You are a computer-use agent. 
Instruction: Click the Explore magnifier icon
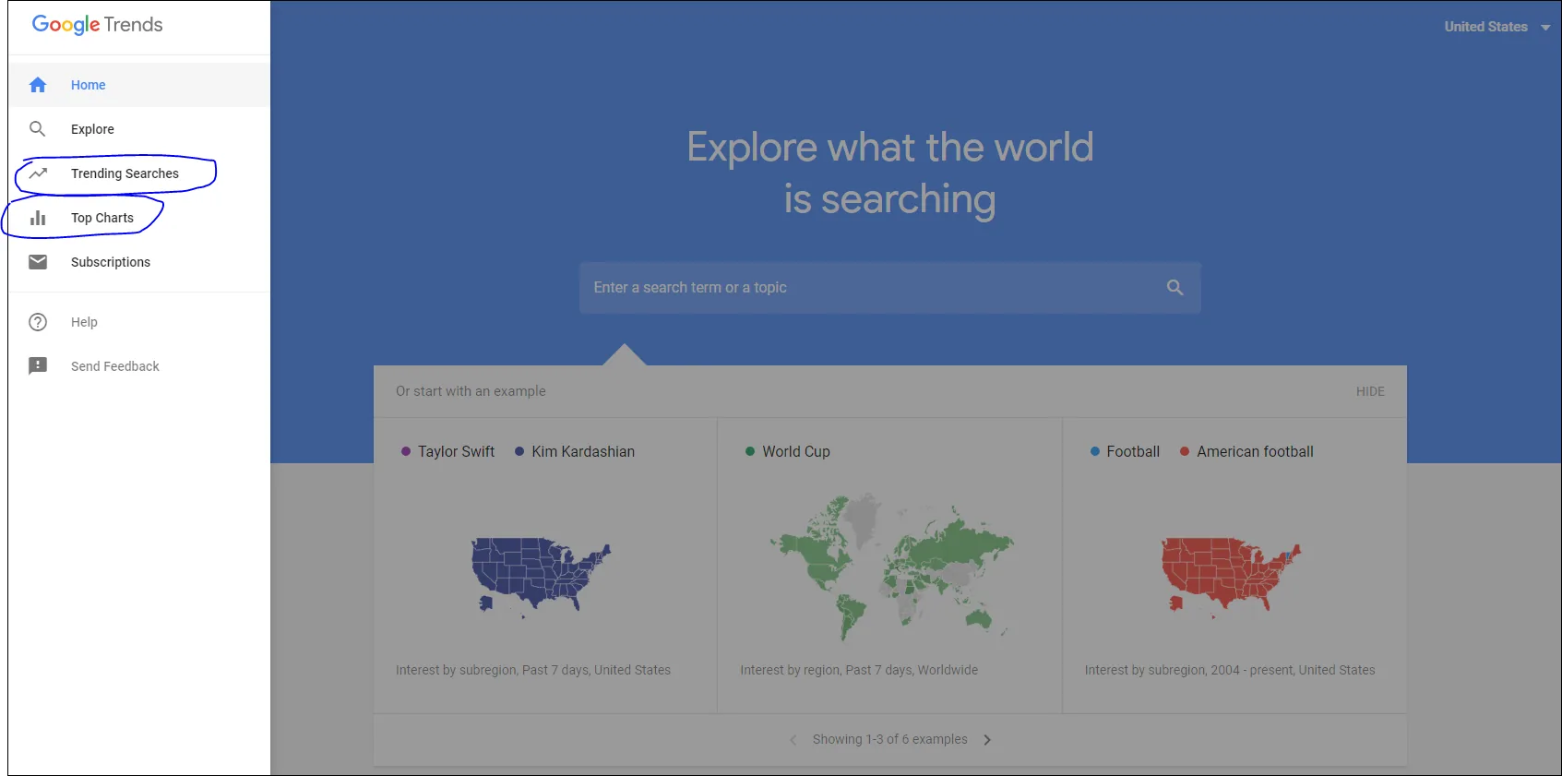[38, 129]
